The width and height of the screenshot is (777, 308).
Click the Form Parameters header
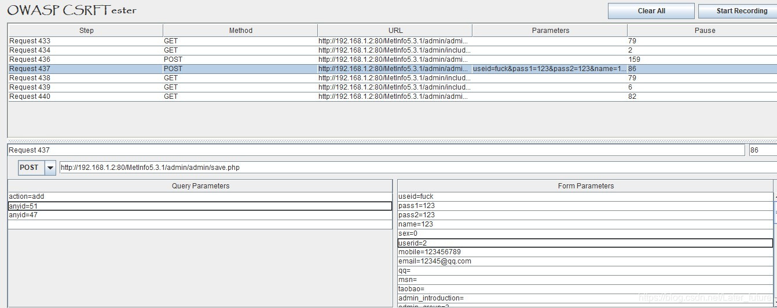click(585, 186)
